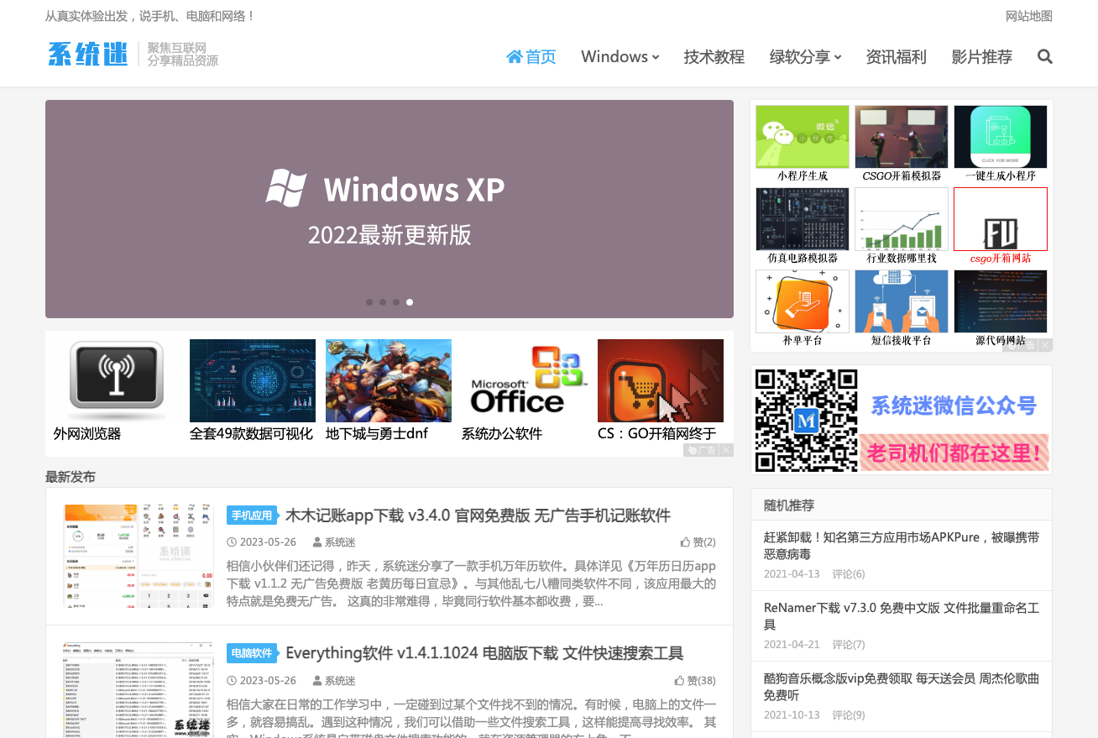The image size is (1098, 738).
Task: Click the 最新发布 section heading
Action: tap(71, 477)
